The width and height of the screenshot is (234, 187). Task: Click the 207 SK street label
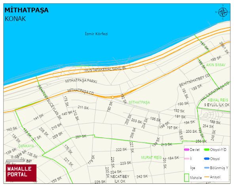pyautogui.click(x=81, y=136)
